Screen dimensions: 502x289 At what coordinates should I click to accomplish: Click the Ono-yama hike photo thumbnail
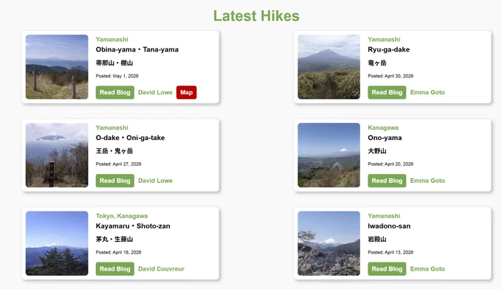tap(329, 155)
